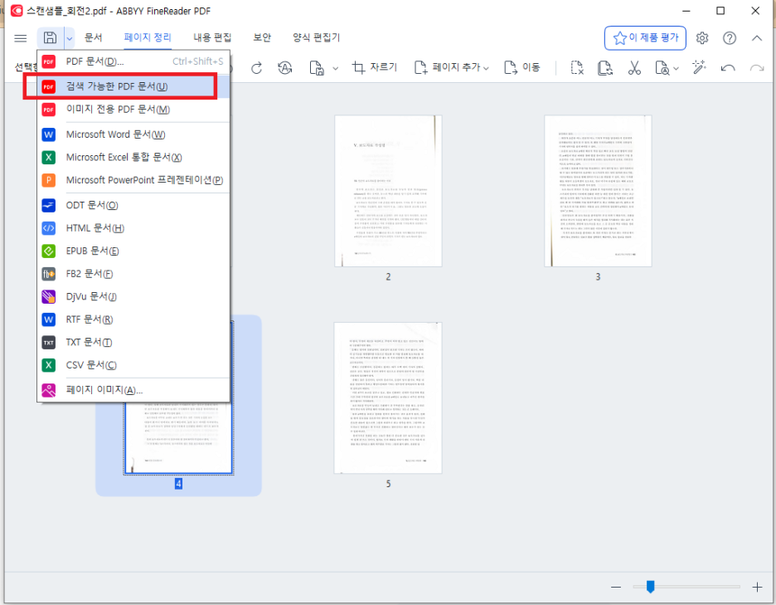This screenshot has width=776, height=605.
Task: Switch to the 내용 편집 tab
Action: [212, 37]
